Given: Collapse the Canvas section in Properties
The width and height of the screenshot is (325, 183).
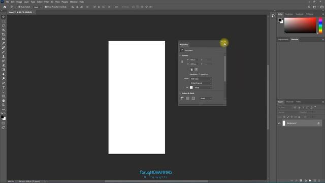Looking at the screenshot, I should (180, 55).
